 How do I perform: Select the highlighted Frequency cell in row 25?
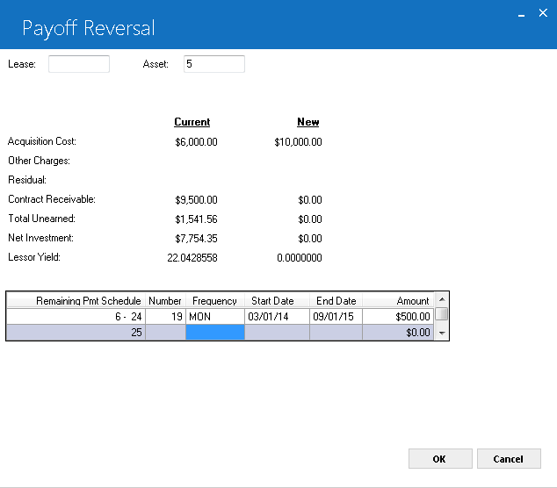(215, 333)
